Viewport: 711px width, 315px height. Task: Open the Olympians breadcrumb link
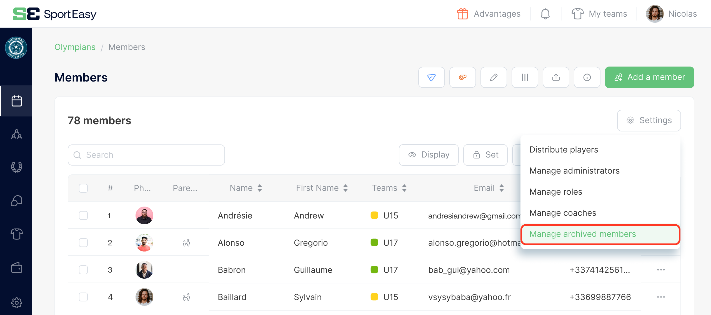pyautogui.click(x=75, y=47)
